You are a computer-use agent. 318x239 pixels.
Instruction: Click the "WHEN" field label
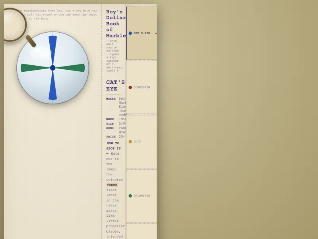pyautogui.click(x=110, y=119)
